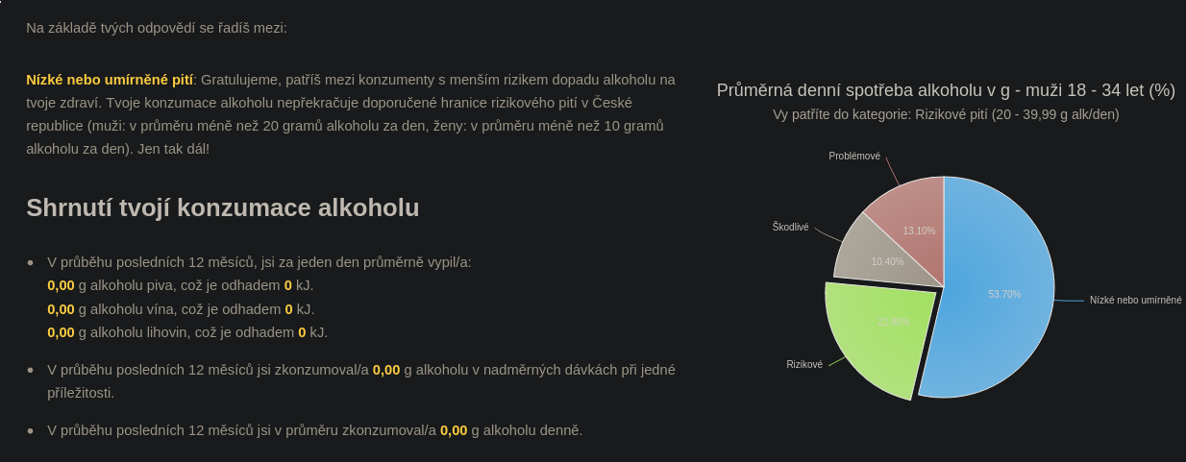Click the Rizikové chart label
The width and height of the screenshot is (1186, 462).
pyautogui.click(x=804, y=365)
